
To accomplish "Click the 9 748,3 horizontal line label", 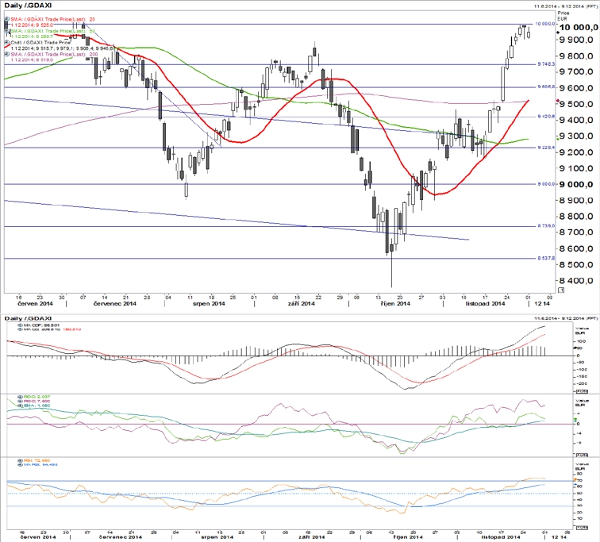I will [x=546, y=63].
